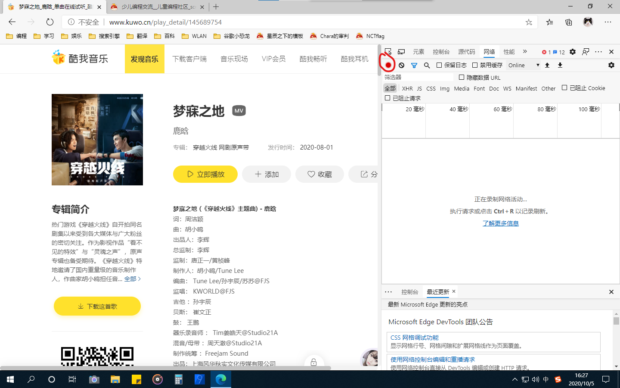
Task: Select the WS request type filter
Action: [x=507, y=88]
